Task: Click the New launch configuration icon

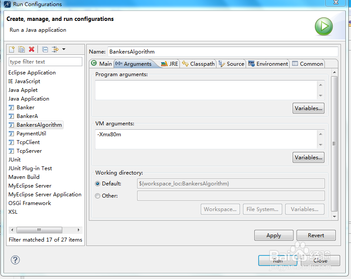Action: (x=12, y=49)
